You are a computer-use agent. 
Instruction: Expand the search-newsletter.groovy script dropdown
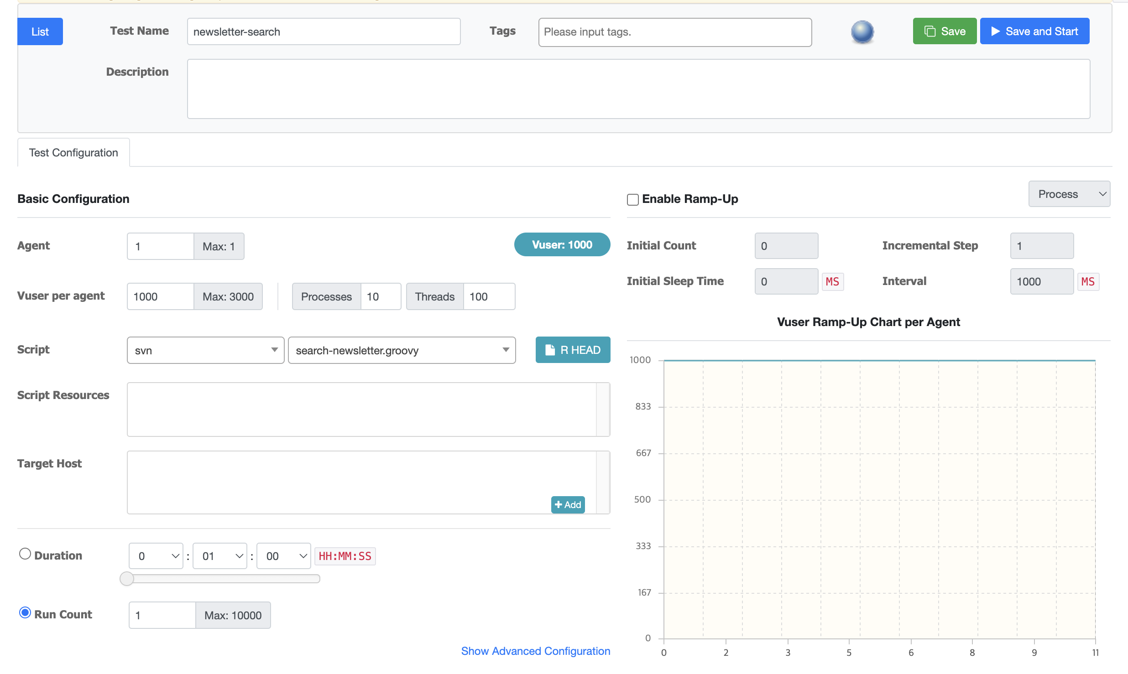(402, 350)
